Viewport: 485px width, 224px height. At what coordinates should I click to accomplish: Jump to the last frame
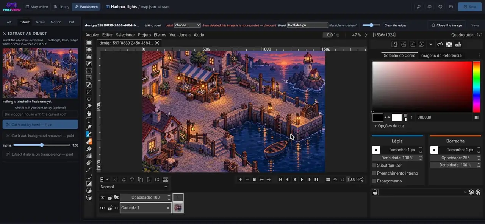[x=316, y=179]
